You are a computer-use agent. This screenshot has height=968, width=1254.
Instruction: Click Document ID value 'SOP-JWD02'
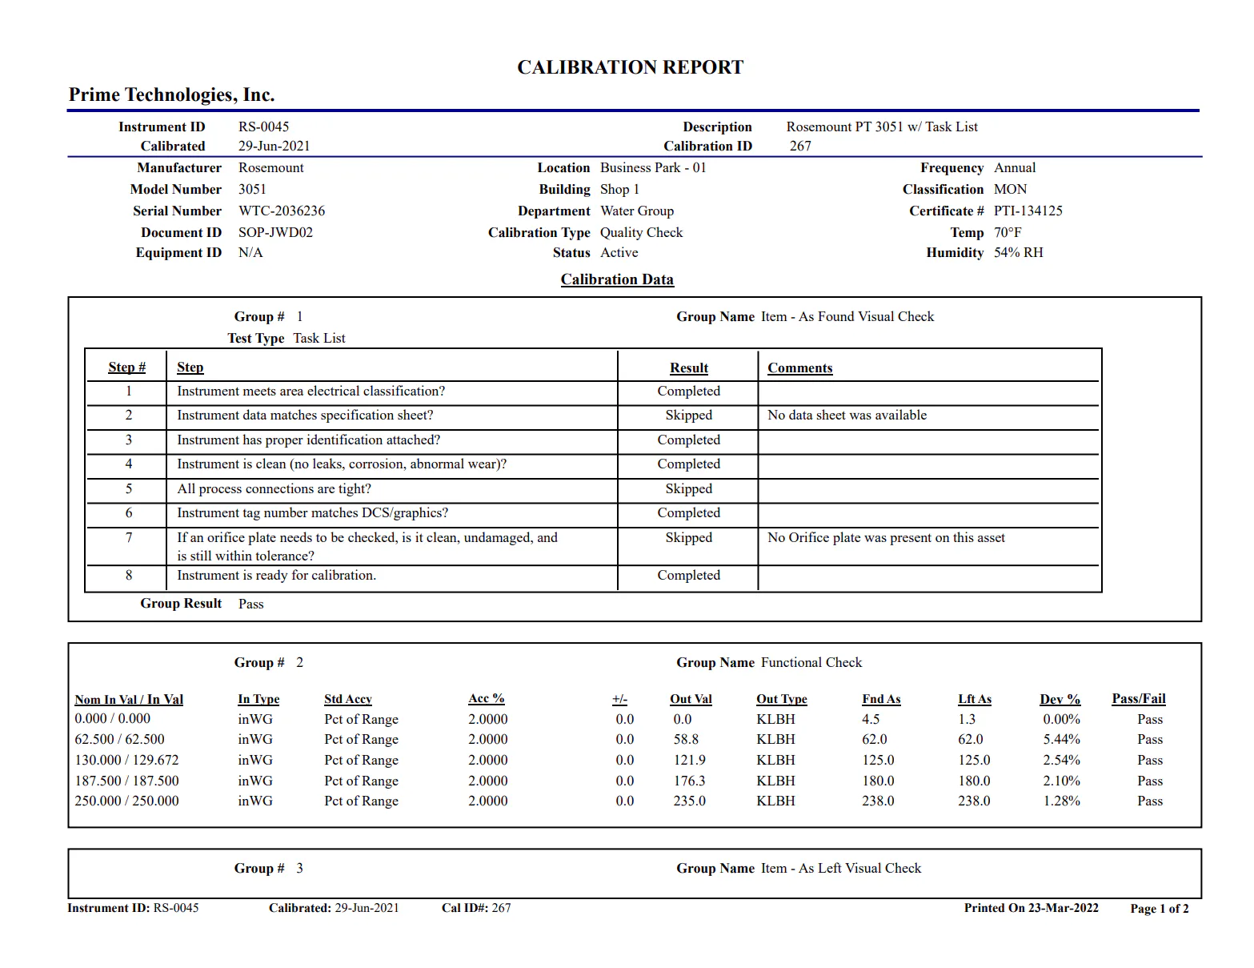pos(275,232)
